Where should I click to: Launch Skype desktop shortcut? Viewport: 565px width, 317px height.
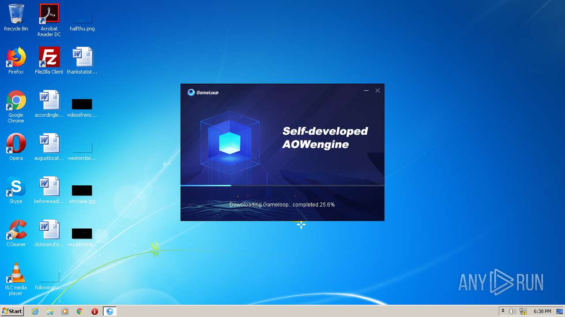pyautogui.click(x=16, y=191)
